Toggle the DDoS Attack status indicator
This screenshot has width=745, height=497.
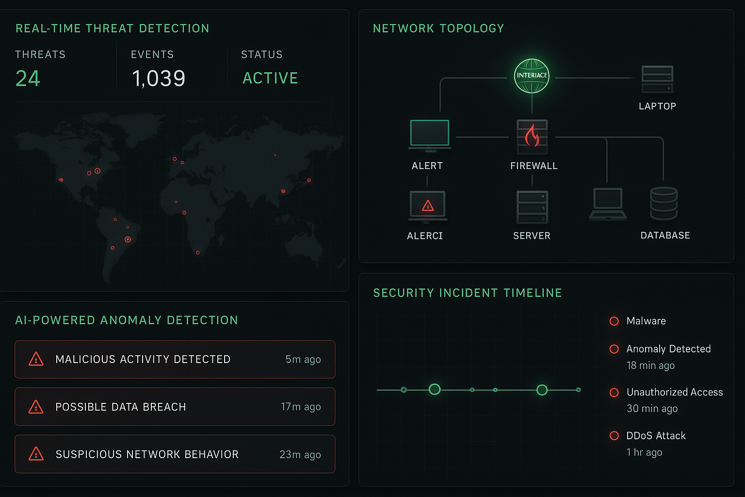tap(614, 436)
